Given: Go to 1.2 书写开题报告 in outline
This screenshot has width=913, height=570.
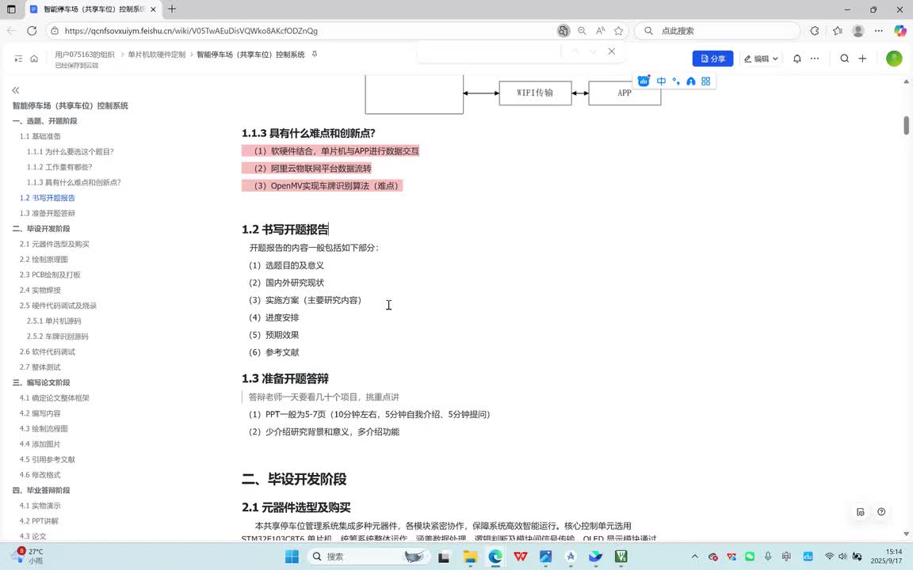Looking at the screenshot, I should (x=48, y=198).
